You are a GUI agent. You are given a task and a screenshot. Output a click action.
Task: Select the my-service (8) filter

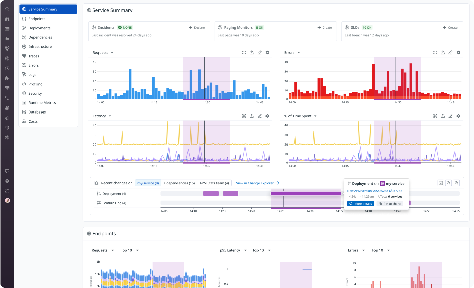(x=148, y=183)
